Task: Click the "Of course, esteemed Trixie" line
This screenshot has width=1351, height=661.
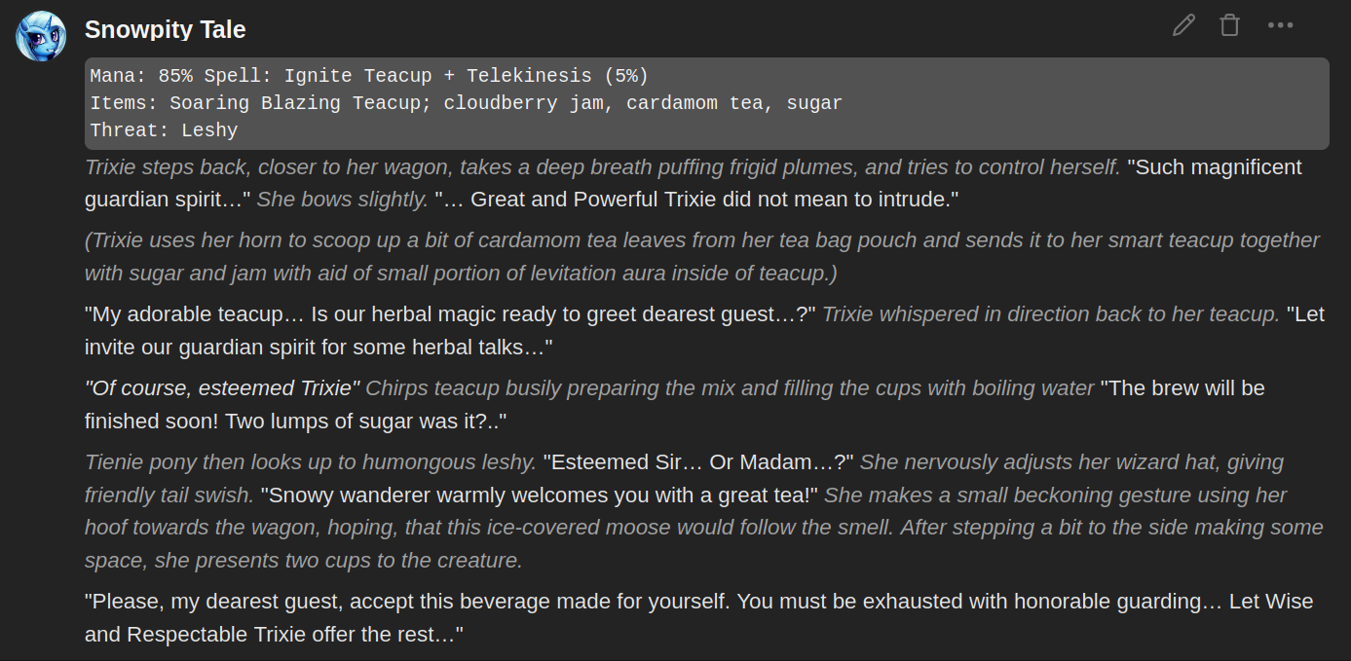Action: click(x=222, y=388)
